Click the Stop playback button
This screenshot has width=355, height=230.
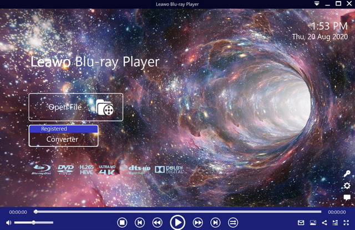122,223
